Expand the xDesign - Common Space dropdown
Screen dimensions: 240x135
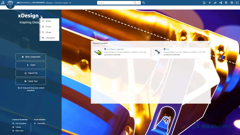tap(70, 3)
